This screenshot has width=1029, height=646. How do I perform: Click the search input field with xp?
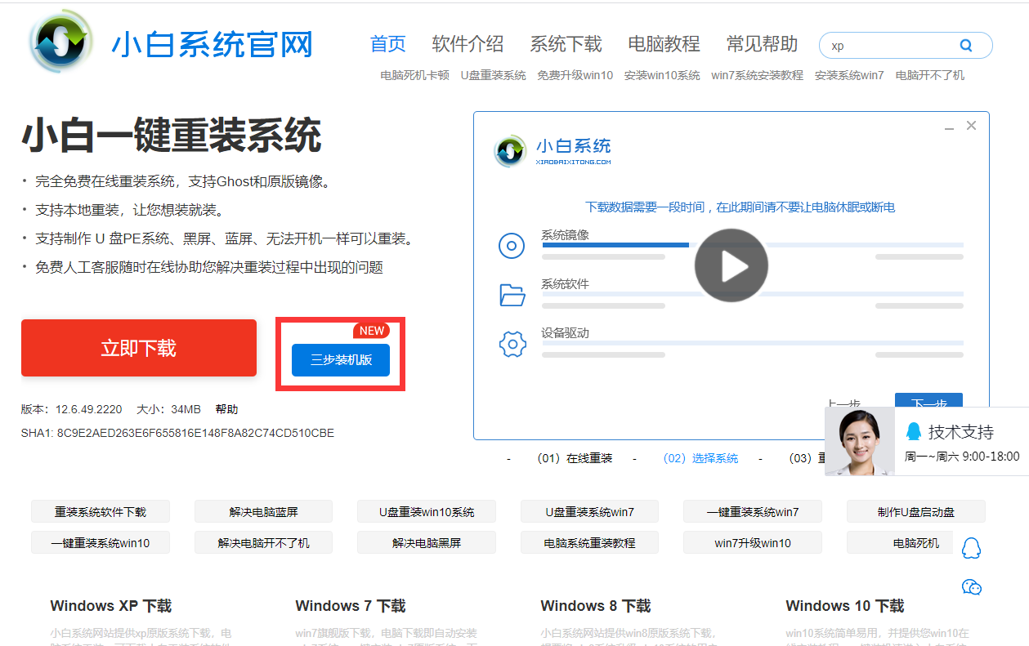[891, 46]
